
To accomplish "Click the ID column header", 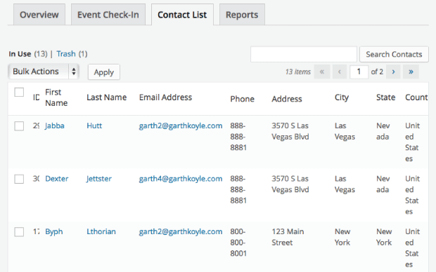I will [36, 97].
